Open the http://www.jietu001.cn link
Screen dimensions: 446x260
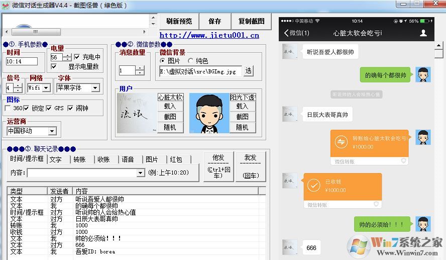point(209,35)
